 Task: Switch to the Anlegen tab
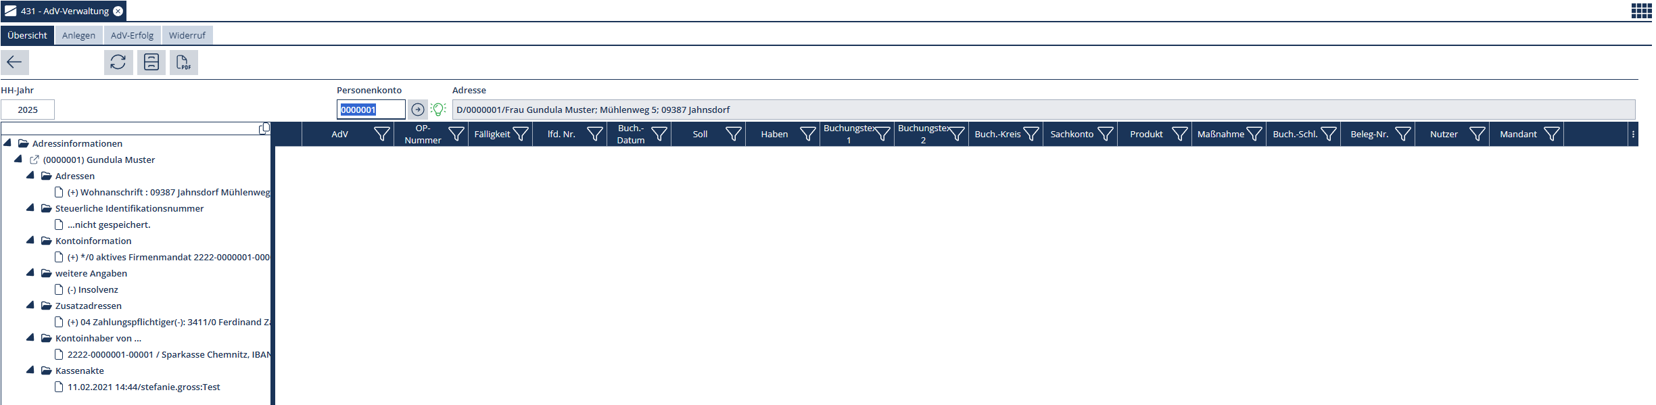tap(78, 35)
